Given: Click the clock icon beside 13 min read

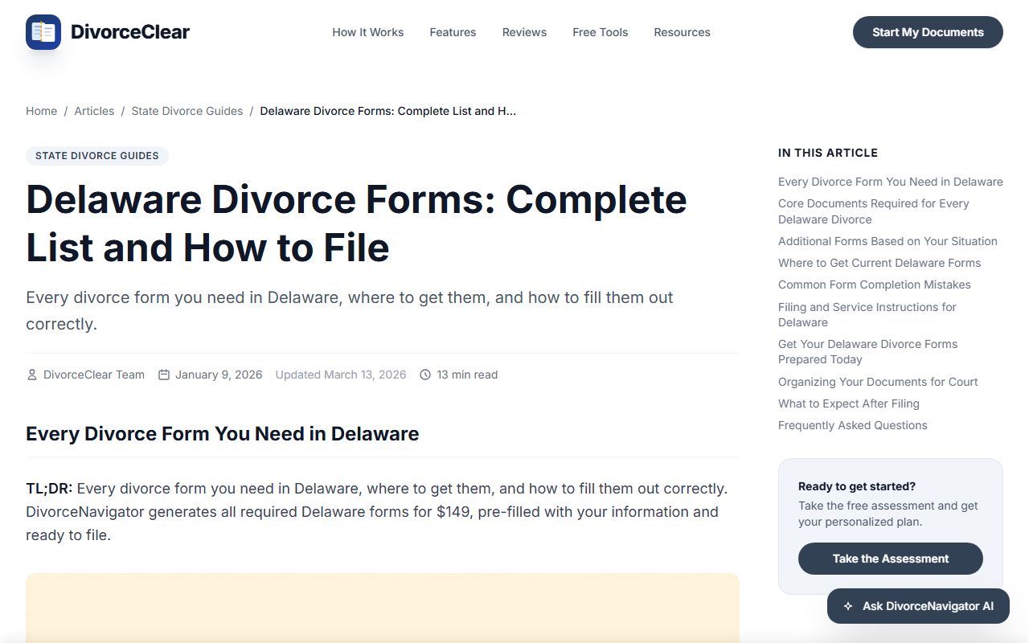Looking at the screenshot, I should tap(425, 375).
